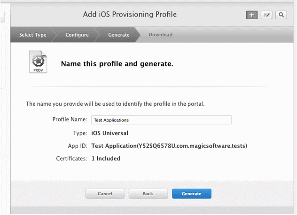Click the edit pencil icon button

(266, 15)
